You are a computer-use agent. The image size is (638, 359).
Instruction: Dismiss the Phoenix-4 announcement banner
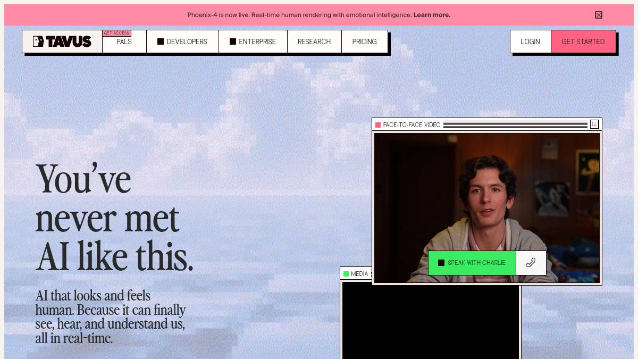[x=598, y=15]
